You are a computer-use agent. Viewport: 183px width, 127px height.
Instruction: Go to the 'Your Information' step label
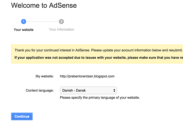[61, 29]
